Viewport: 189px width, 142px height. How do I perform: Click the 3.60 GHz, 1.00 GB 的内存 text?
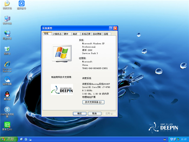coord(95,94)
